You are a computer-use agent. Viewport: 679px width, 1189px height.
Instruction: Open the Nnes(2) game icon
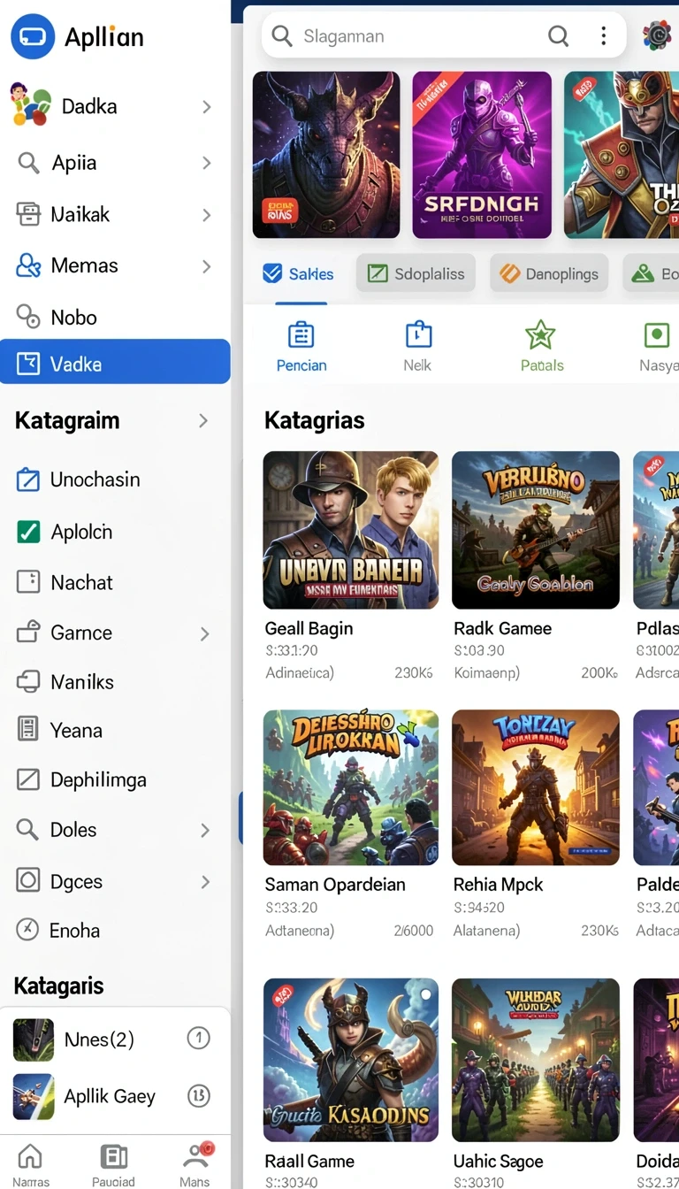(34, 1039)
